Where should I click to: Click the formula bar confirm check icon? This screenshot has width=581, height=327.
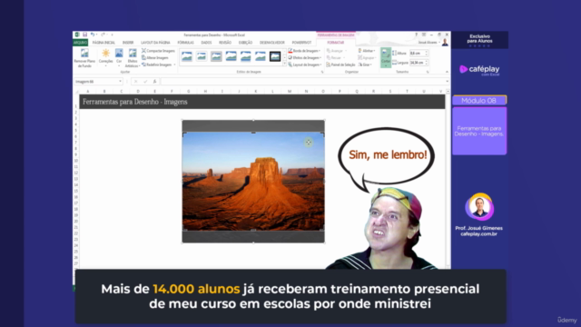pos(145,82)
